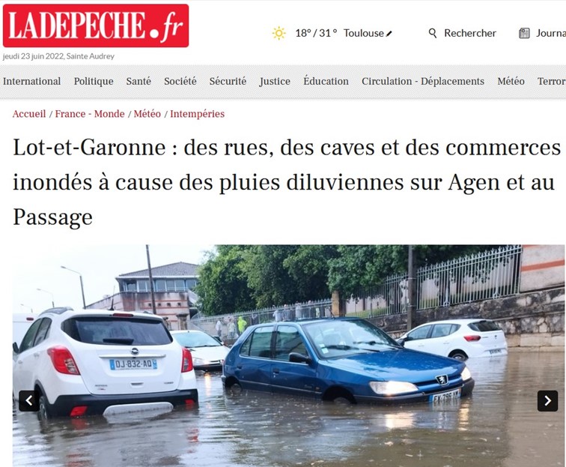Click the La Dépêche logo
Image resolution: width=566 pixels, height=467 pixels.
pos(96,25)
